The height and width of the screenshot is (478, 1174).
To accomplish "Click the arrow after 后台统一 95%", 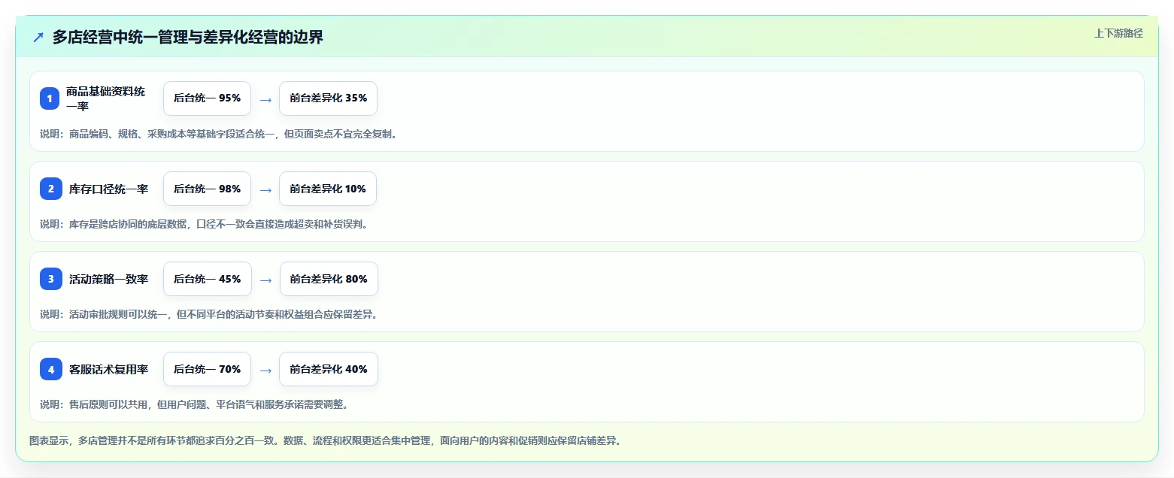I will point(265,99).
